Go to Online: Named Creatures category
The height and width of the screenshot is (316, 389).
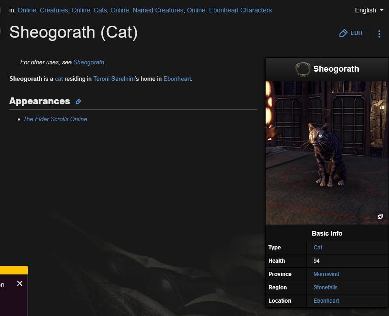(x=147, y=10)
